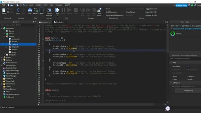The image size is (201, 113).
Task: Click the help icon next to What's New
Action: click(189, 5)
